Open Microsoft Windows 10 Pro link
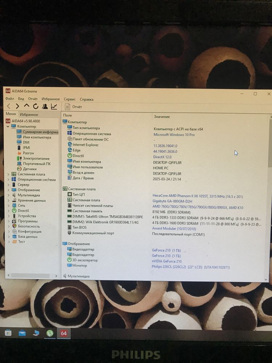 174,135
